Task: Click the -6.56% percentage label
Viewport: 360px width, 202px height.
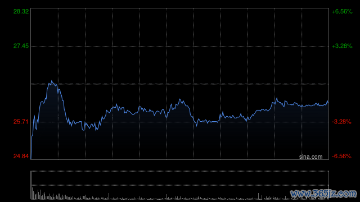Action: [x=341, y=156]
